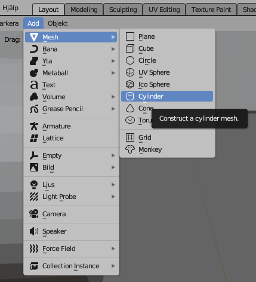
Task: Click the Lattice icon
Action: click(34, 138)
